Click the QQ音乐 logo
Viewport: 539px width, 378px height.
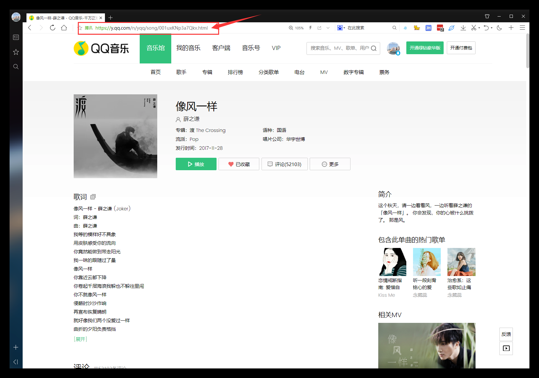101,48
